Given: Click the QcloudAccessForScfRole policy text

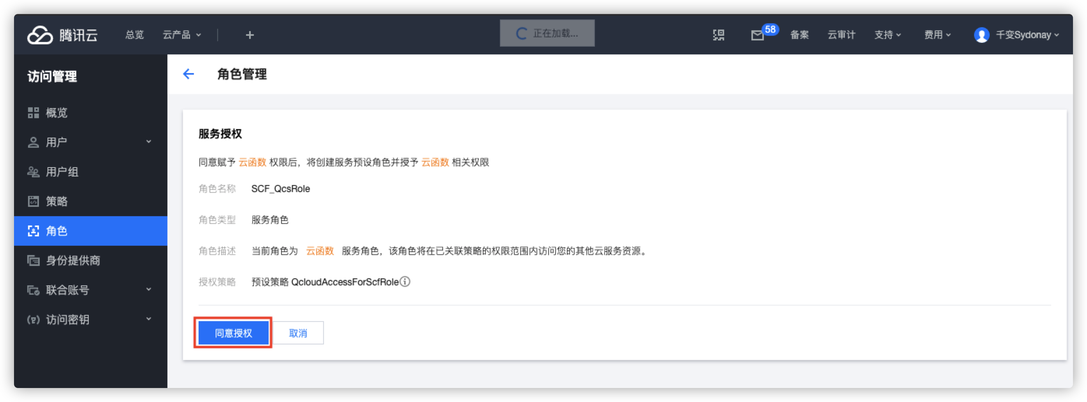Looking at the screenshot, I should pyautogui.click(x=345, y=281).
